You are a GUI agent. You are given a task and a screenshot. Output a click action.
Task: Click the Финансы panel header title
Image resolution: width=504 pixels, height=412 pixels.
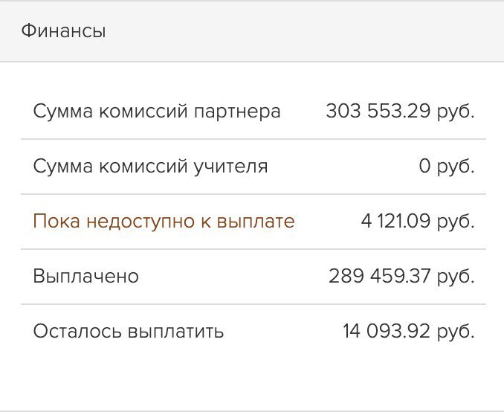tap(63, 31)
